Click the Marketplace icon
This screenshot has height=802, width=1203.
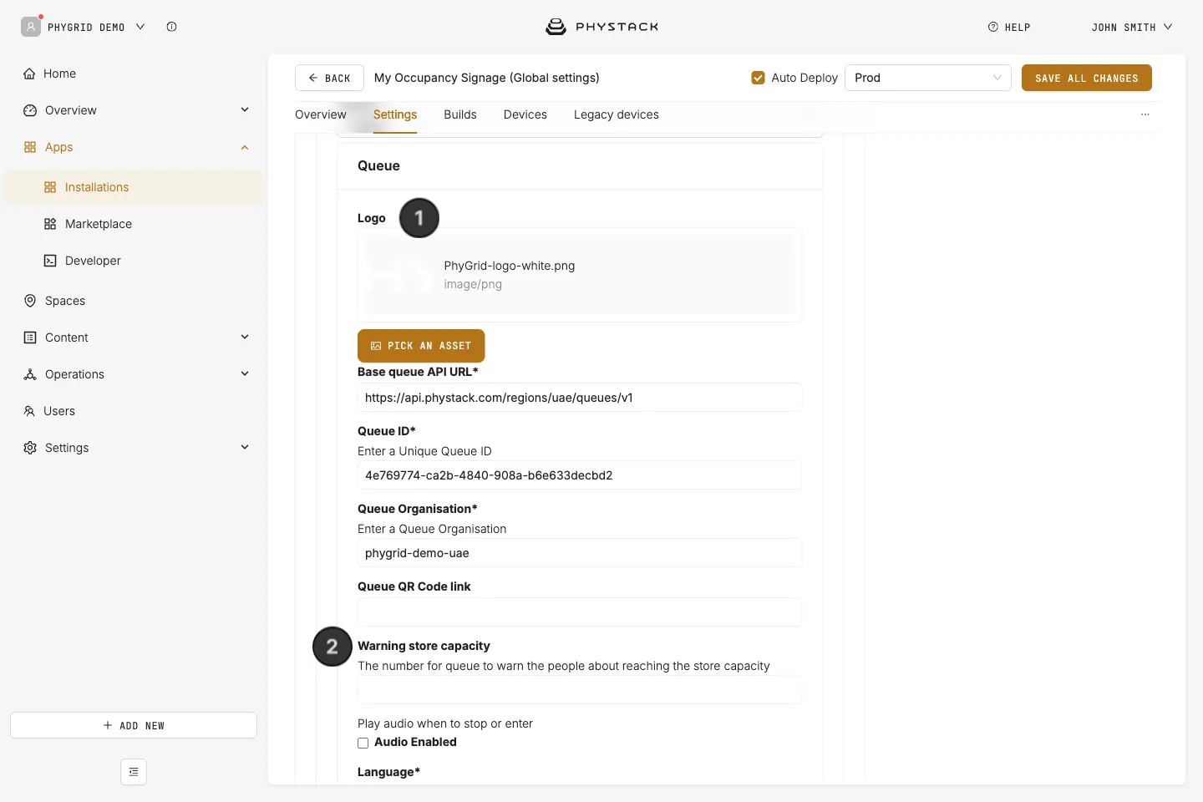click(x=50, y=224)
